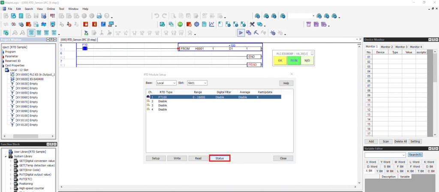439x192 pixels.
Task: Click the hammer build icon
Action: (256, 33)
